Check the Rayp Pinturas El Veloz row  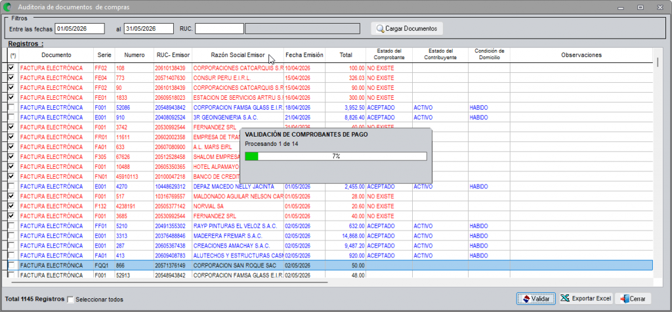click(11, 226)
